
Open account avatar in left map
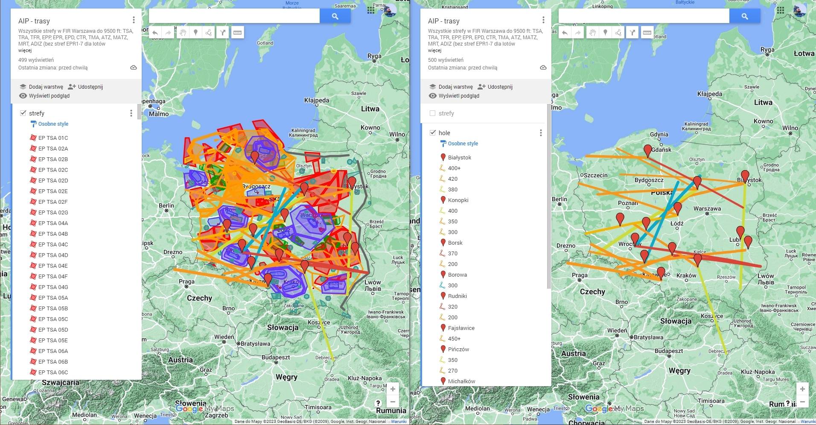pos(390,10)
